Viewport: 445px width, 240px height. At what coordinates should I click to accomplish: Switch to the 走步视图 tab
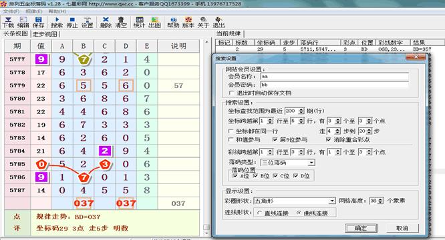tap(45, 34)
